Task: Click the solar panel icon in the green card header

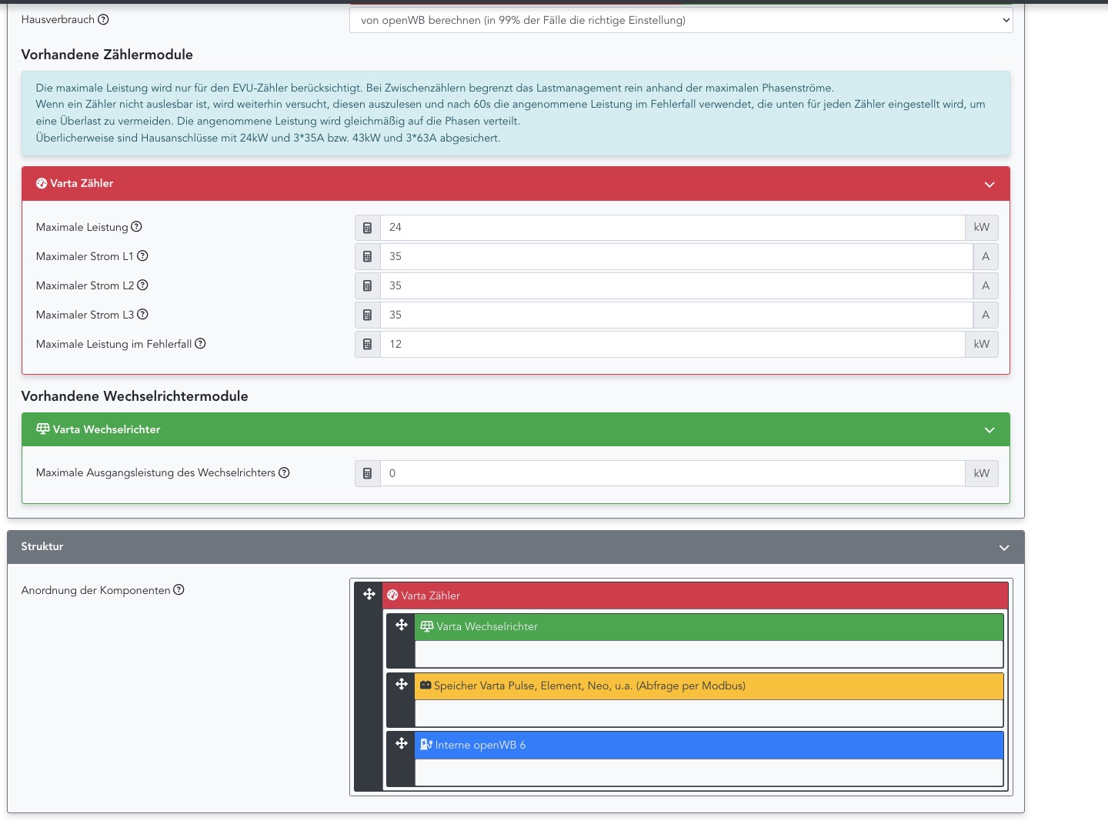Action: coord(43,429)
